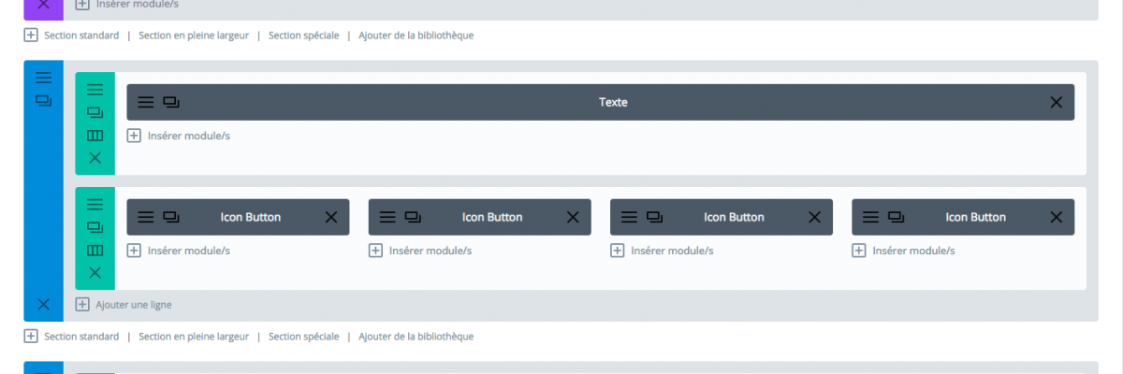Click Ajouter de la bibliothèque at bottom
This screenshot has width=1123, height=374.
[416, 336]
